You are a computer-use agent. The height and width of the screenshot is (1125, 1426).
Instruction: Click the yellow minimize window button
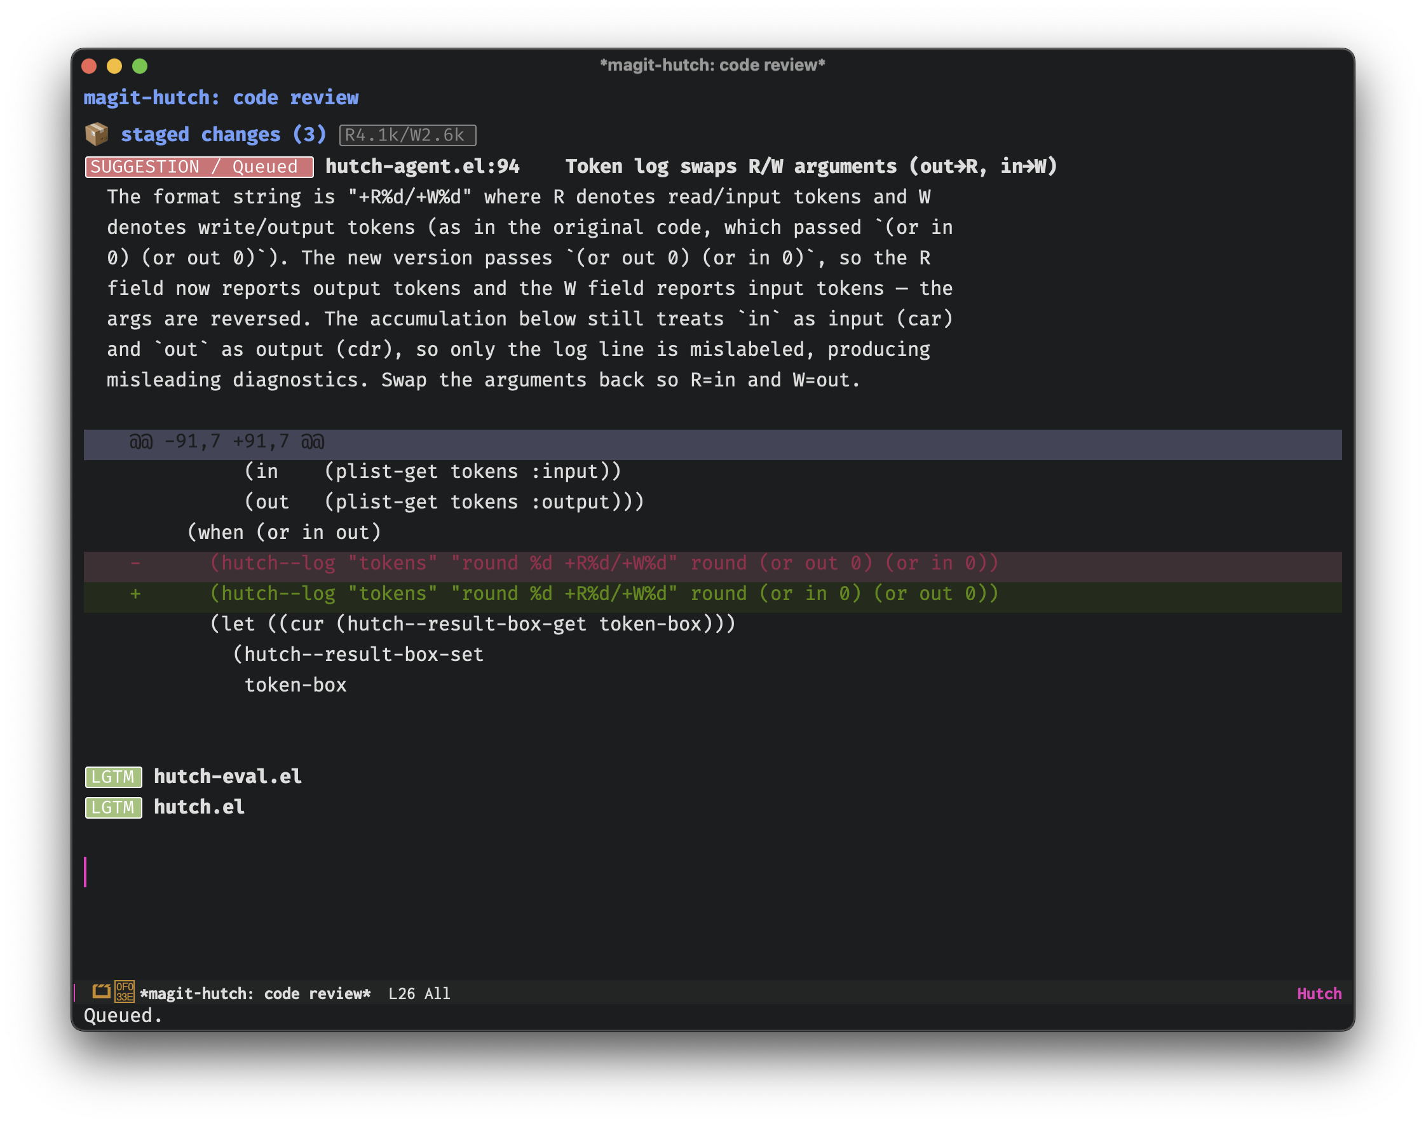114,66
